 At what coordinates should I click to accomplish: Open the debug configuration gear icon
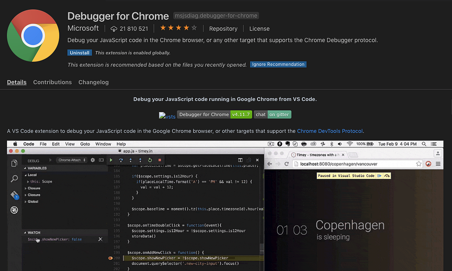click(93, 160)
